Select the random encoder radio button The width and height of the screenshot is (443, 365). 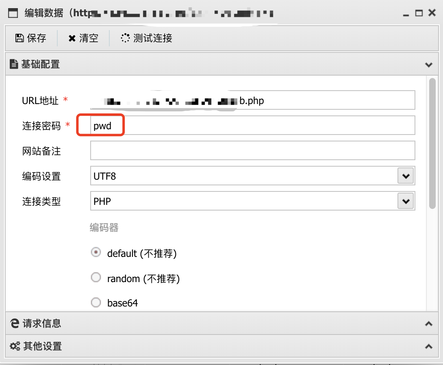[x=96, y=278]
